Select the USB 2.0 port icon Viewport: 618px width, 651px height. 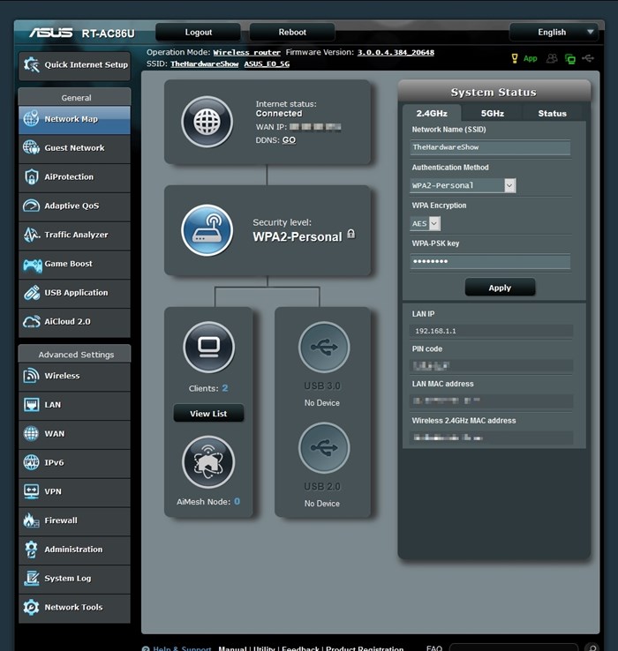[x=324, y=447]
